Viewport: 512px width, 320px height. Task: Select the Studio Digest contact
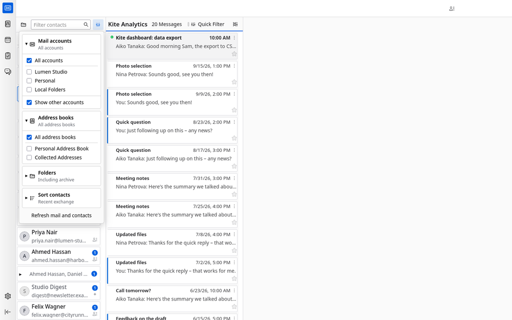pos(58,291)
